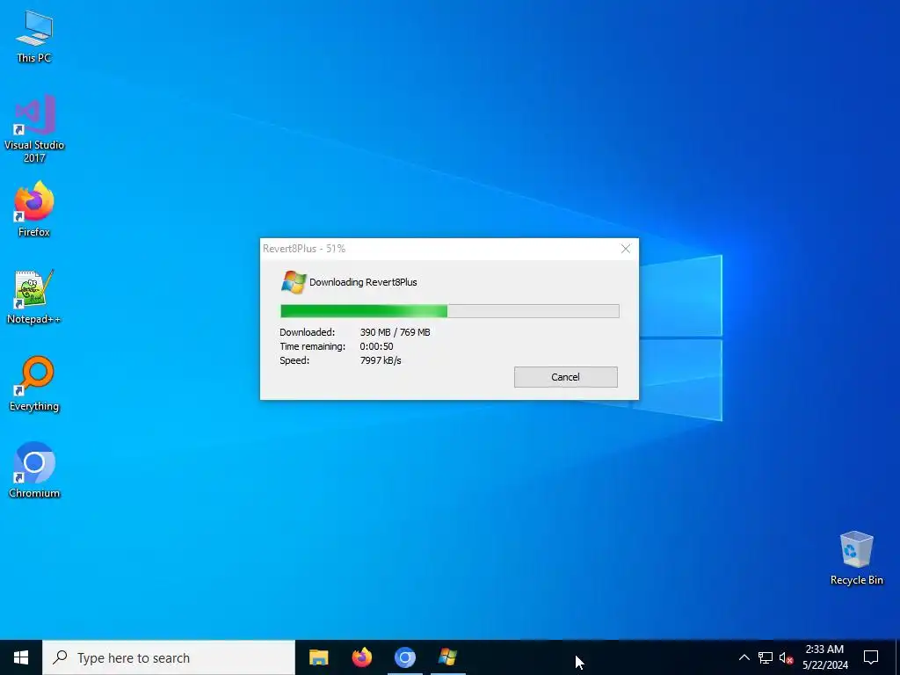Open the clock showing 2:33 AM
Screen dimensions: 900x675
click(824, 657)
